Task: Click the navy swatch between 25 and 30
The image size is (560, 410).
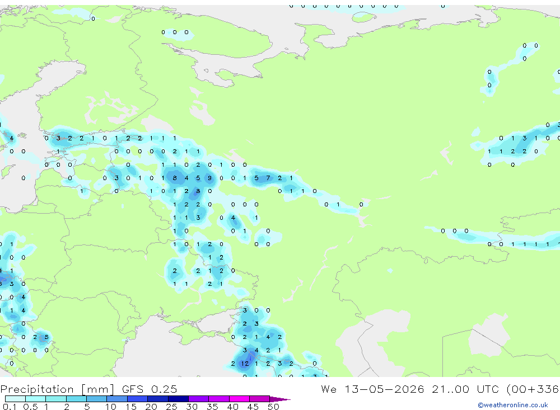Action: click(x=178, y=399)
